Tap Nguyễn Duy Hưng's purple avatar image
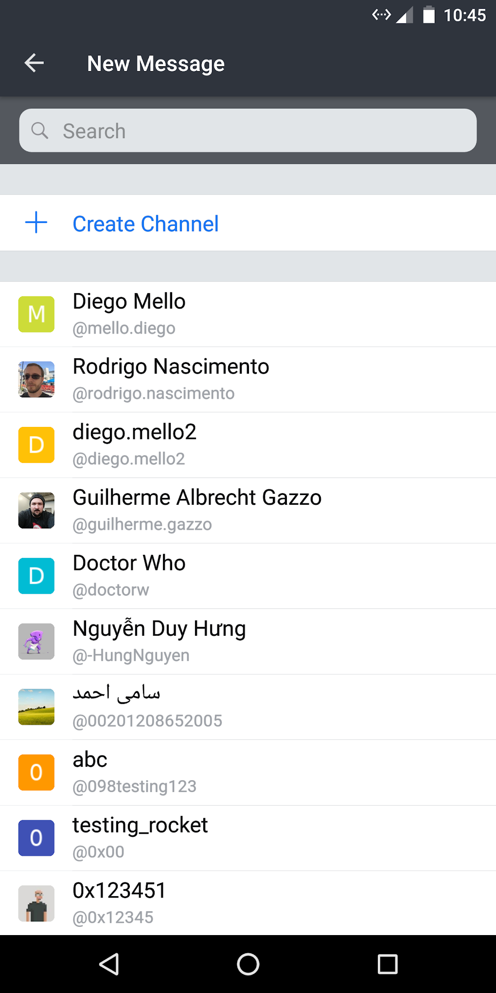Viewport: 496px width, 993px height. coord(36,642)
